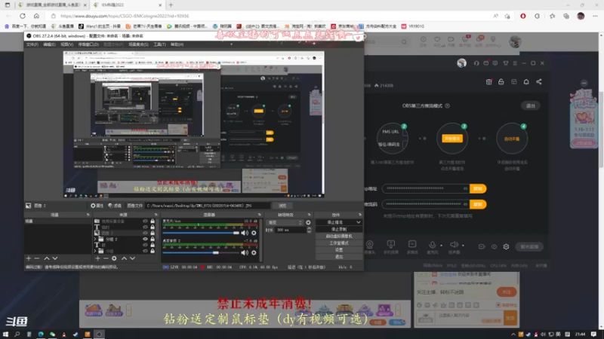This screenshot has width=604, height=339.
Task: Pop out the audio mixer dock panel
Action: (260, 215)
